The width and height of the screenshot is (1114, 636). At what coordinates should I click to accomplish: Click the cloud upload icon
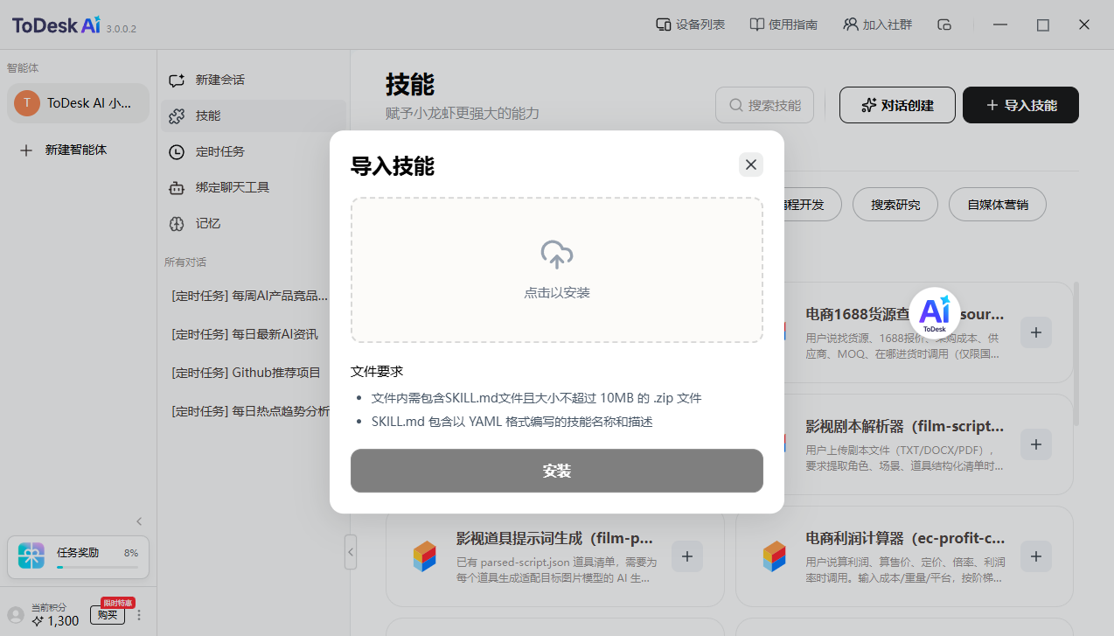tap(557, 255)
